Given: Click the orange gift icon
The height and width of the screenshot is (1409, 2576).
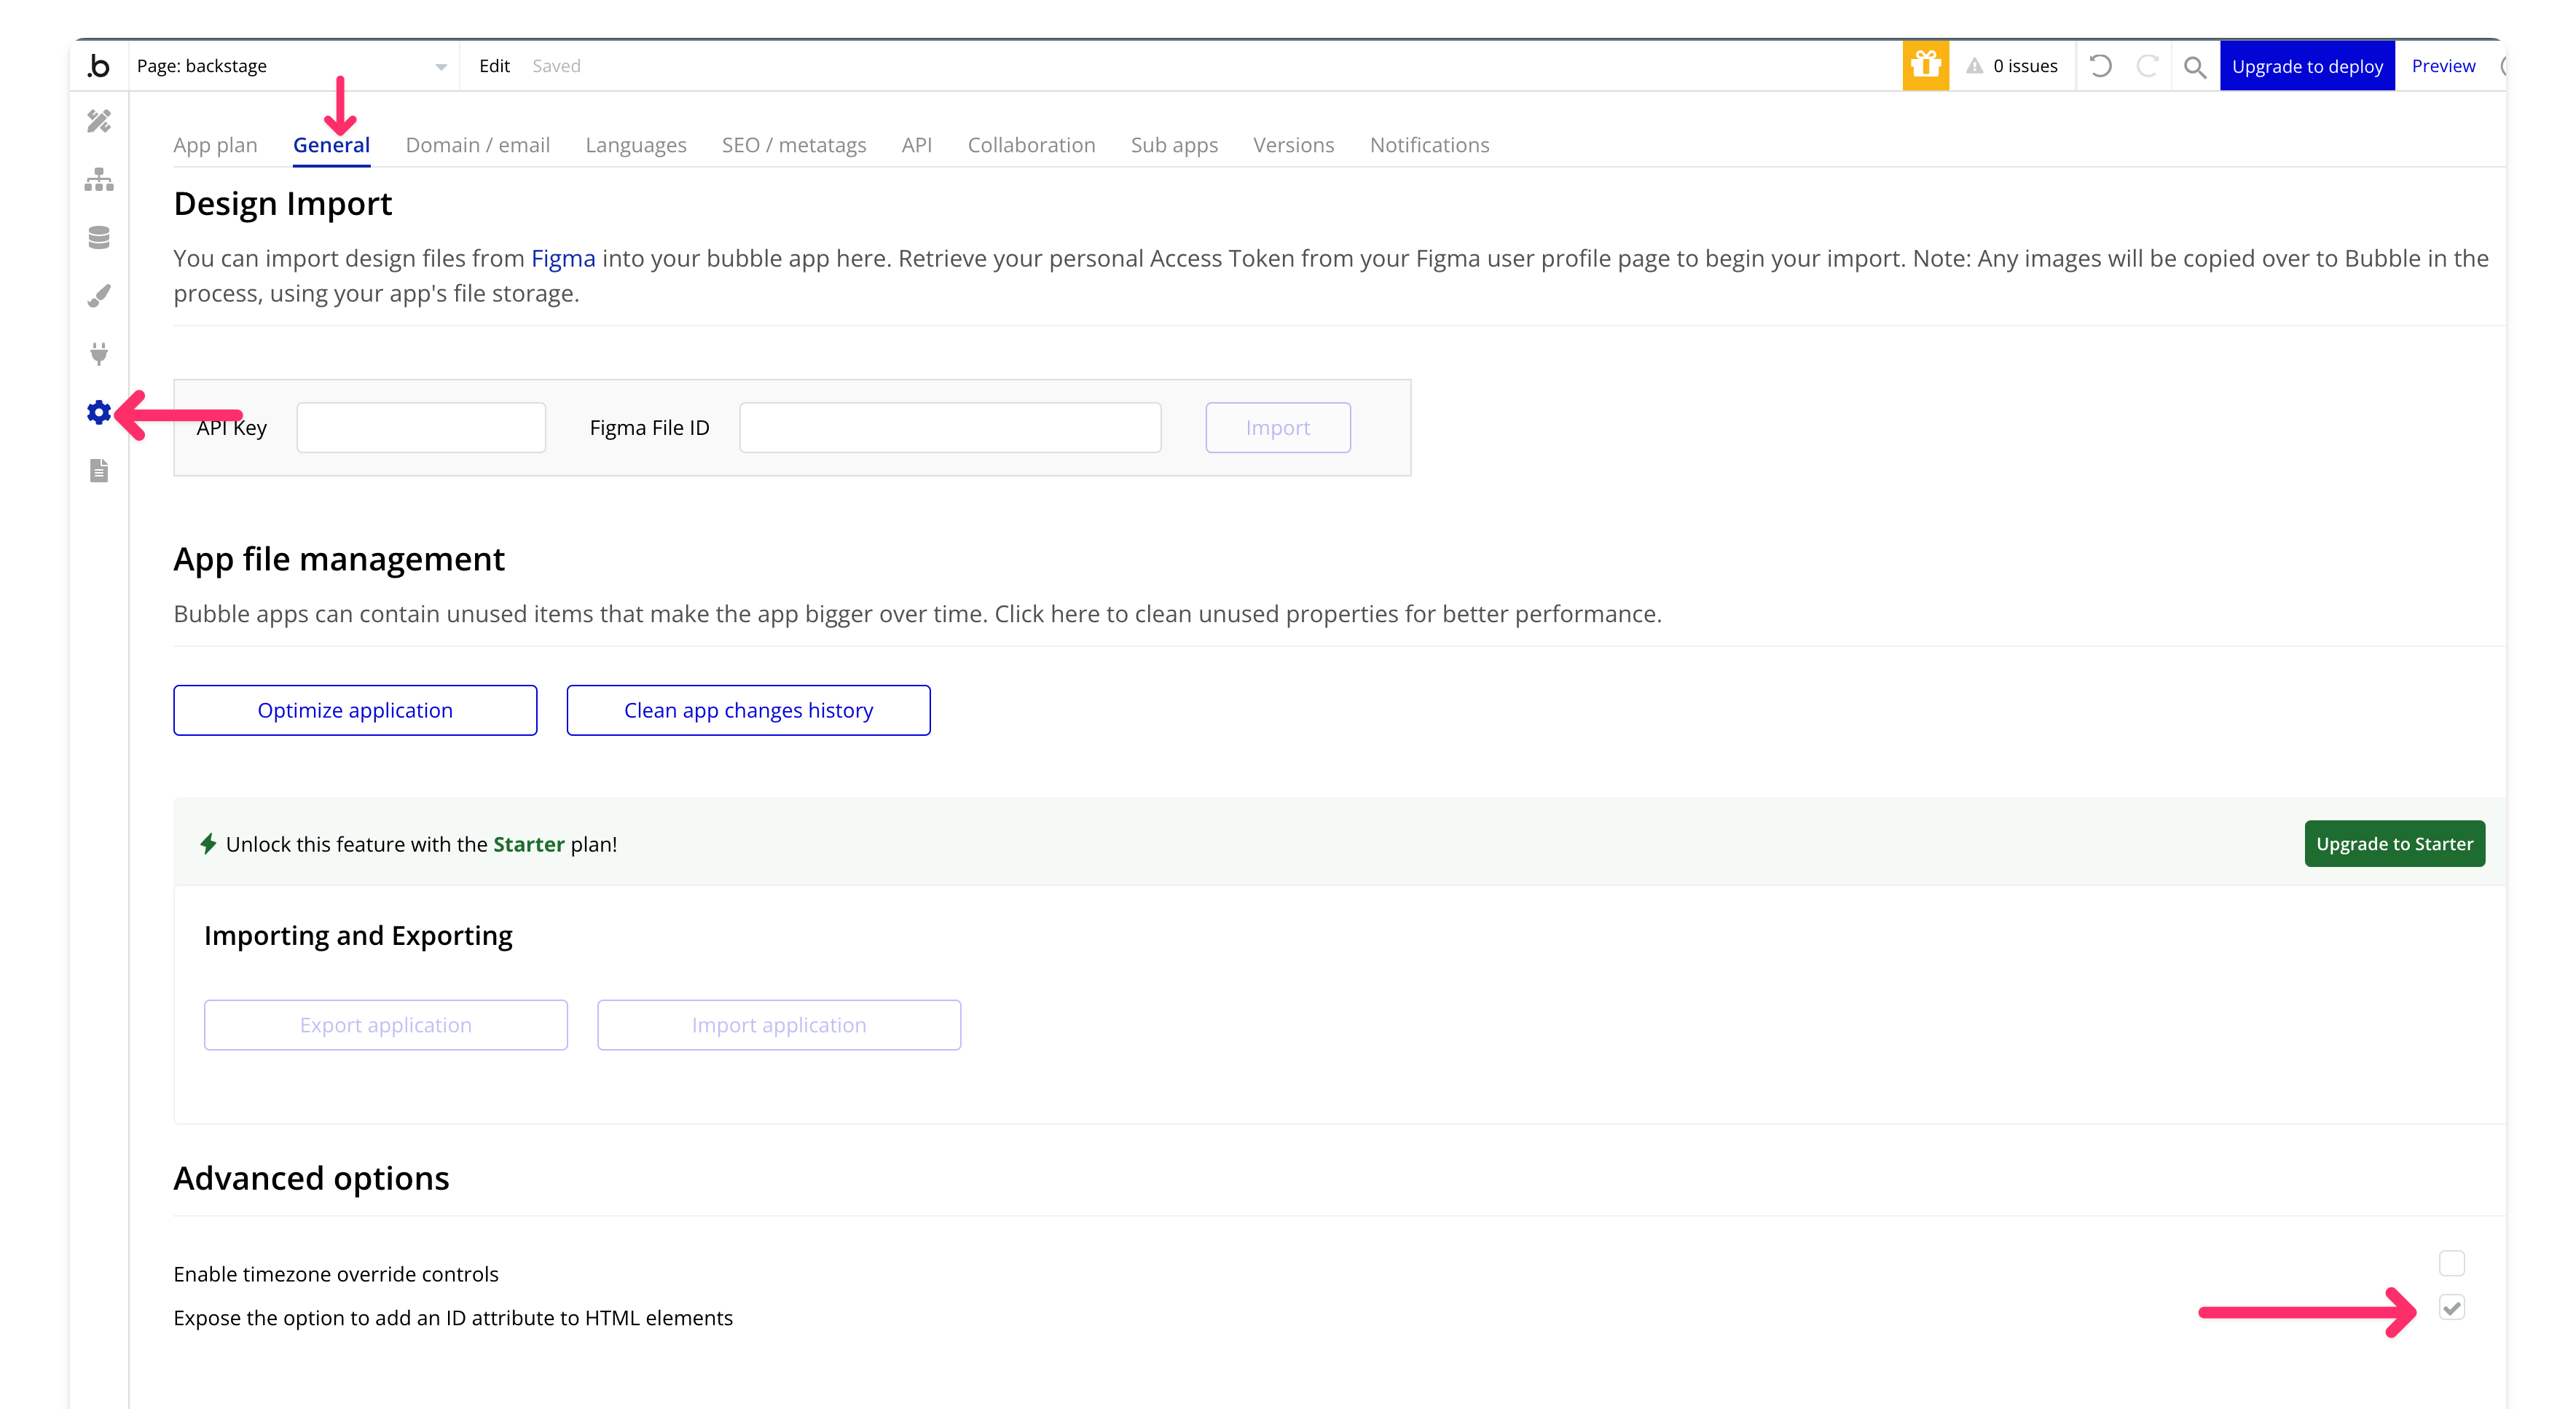Looking at the screenshot, I should 1925,66.
